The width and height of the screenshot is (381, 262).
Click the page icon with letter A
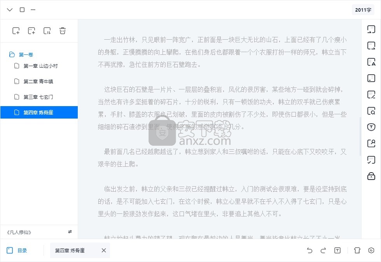(371, 62)
